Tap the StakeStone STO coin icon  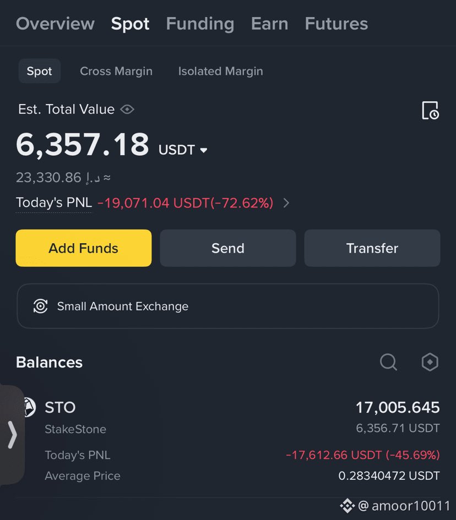(x=29, y=408)
